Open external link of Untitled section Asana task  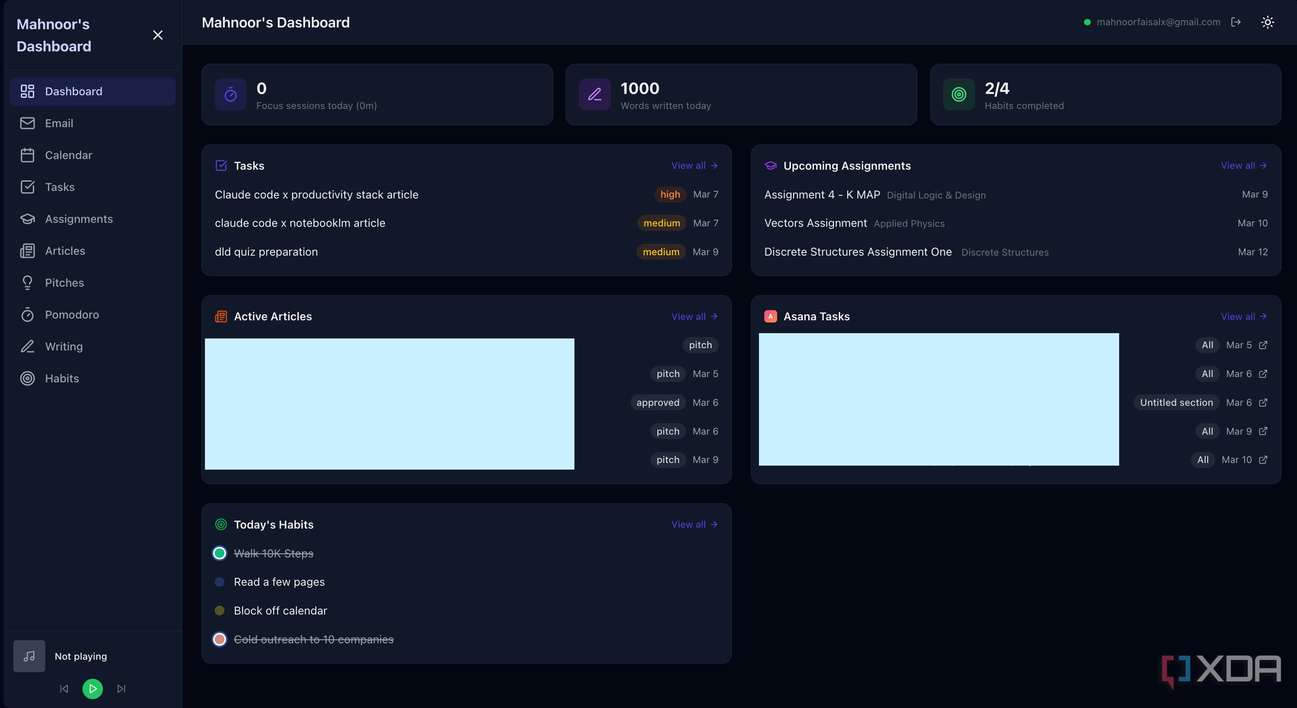coord(1263,402)
